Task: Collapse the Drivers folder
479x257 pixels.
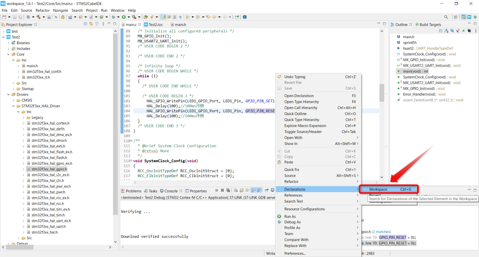Action: [x=9, y=95]
